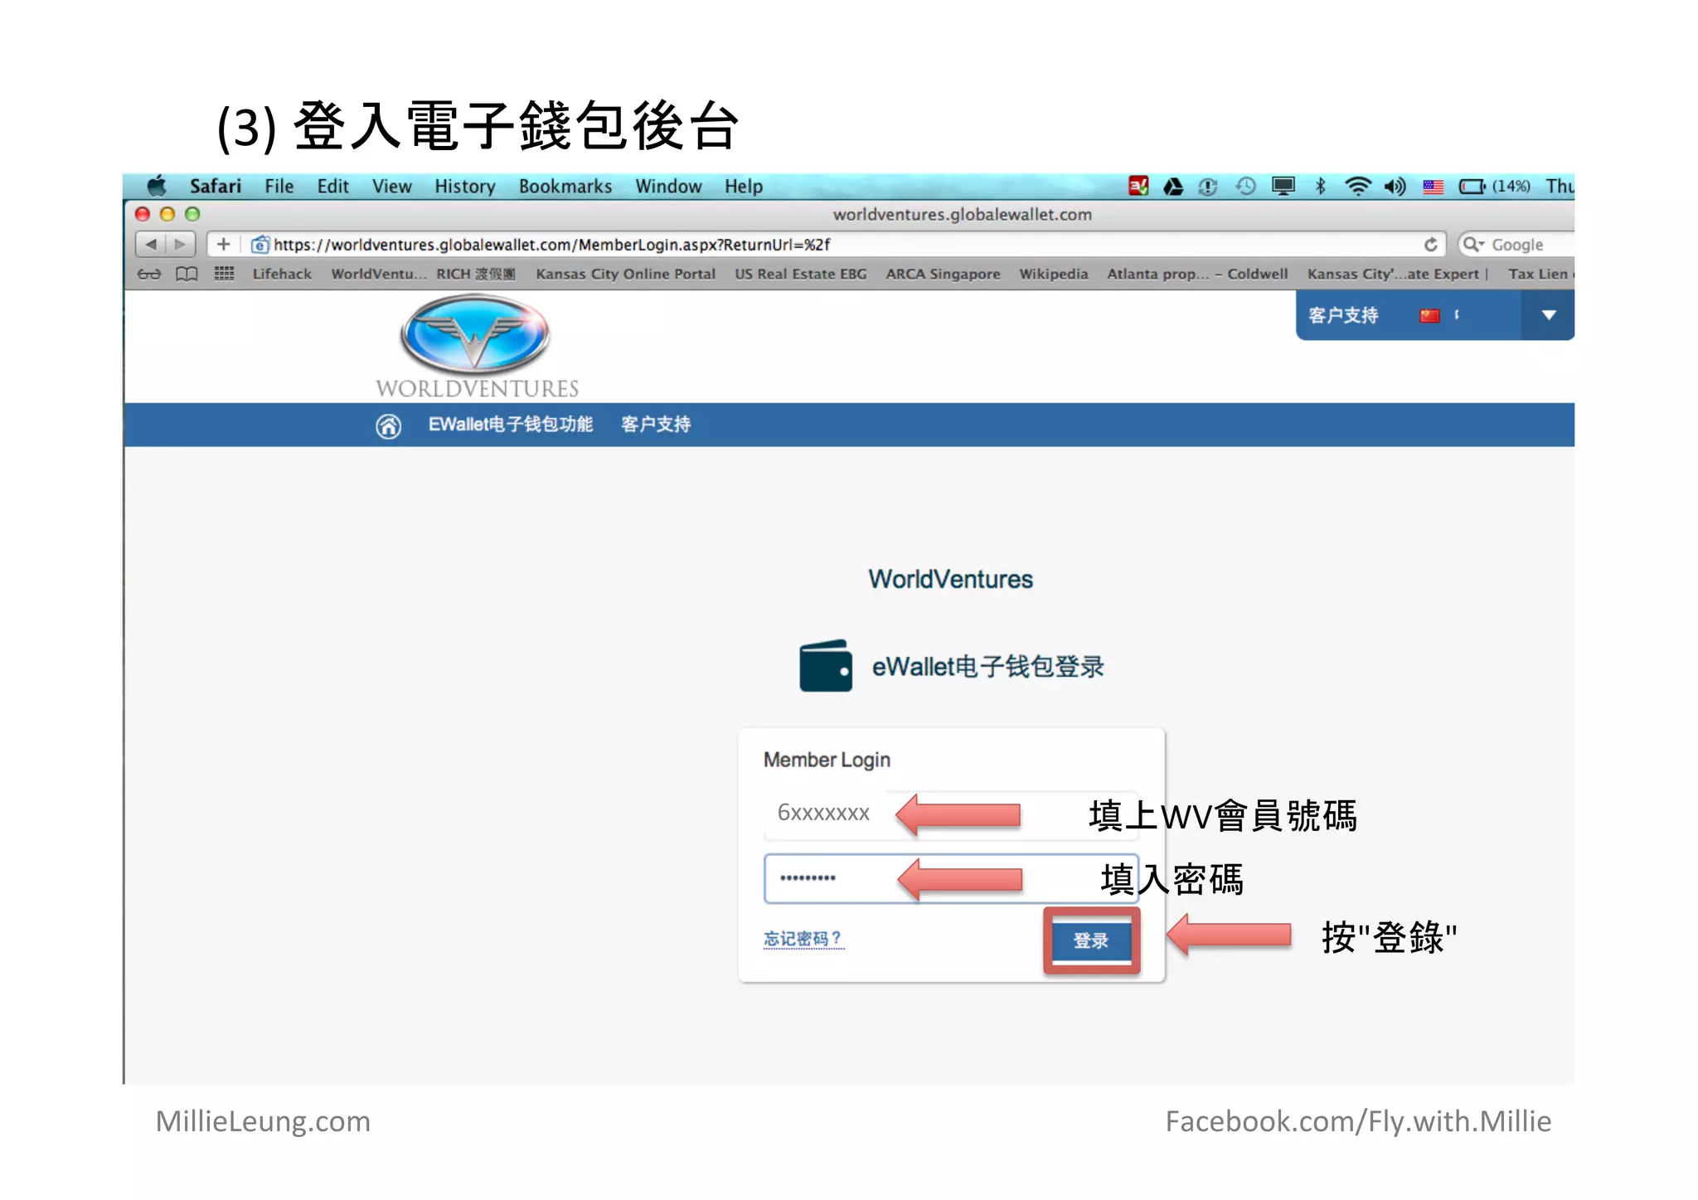The width and height of the screenshot is (1698, 1200).
Task: Click 客户支持 in top-right language panel
Action: coord(1343,315)
